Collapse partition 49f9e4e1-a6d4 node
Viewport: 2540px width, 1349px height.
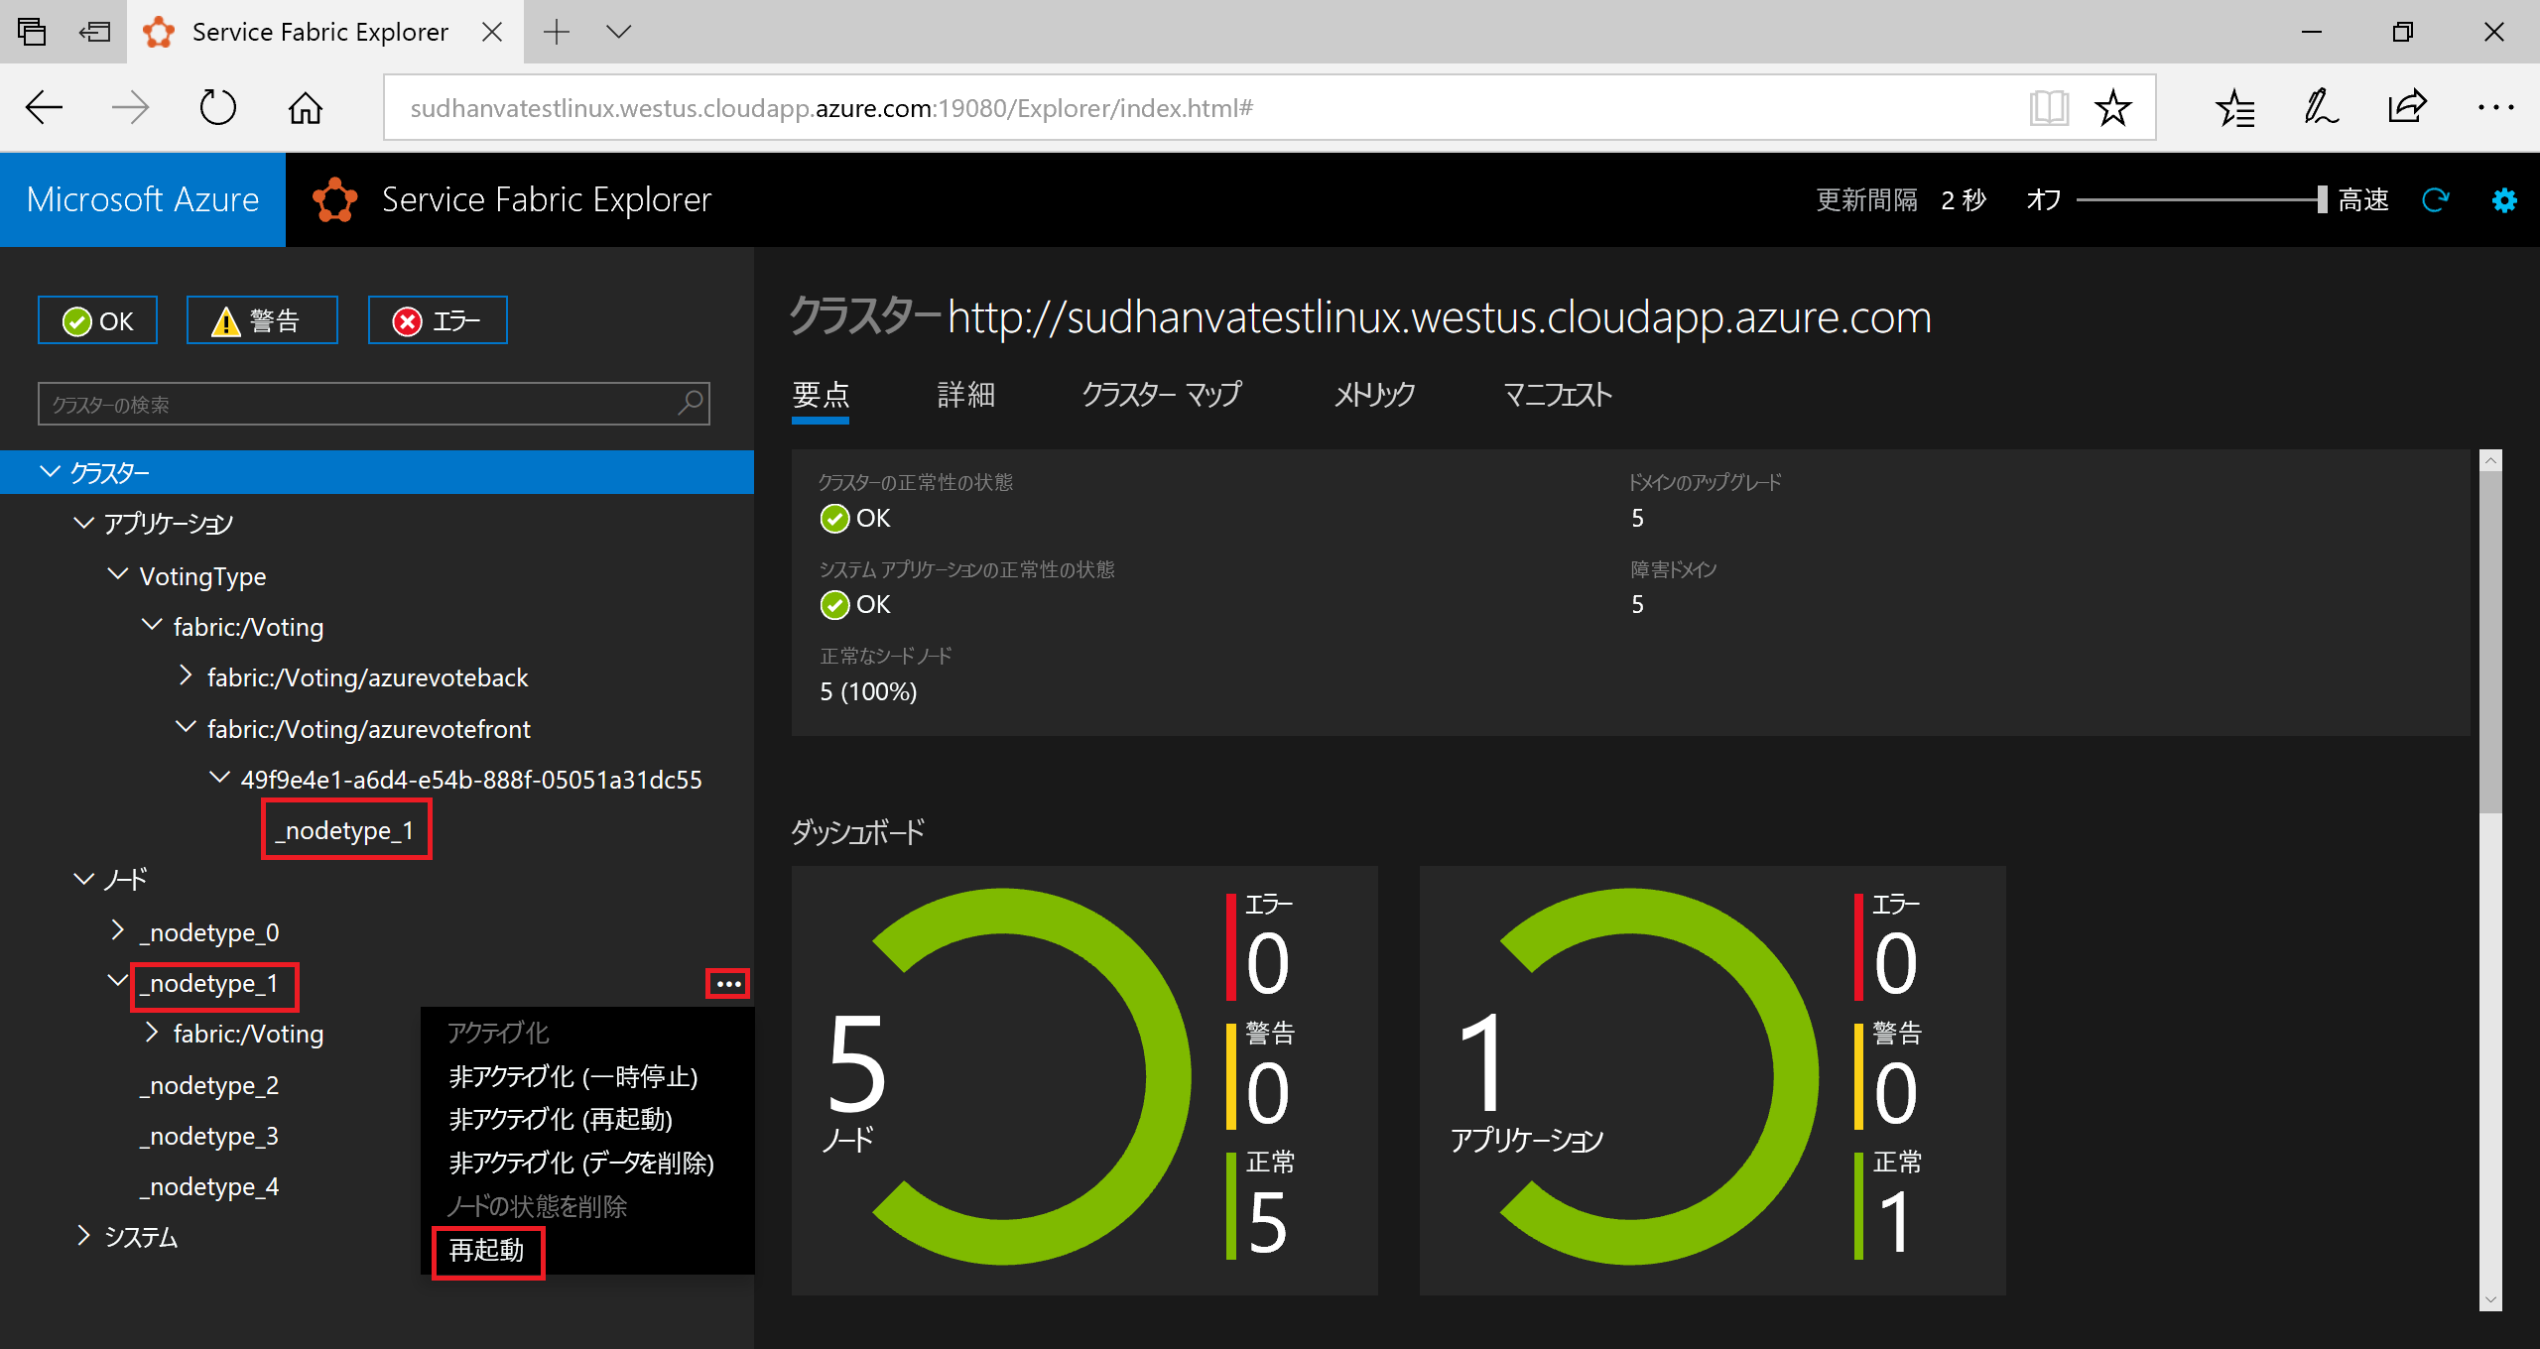(219, 778)
